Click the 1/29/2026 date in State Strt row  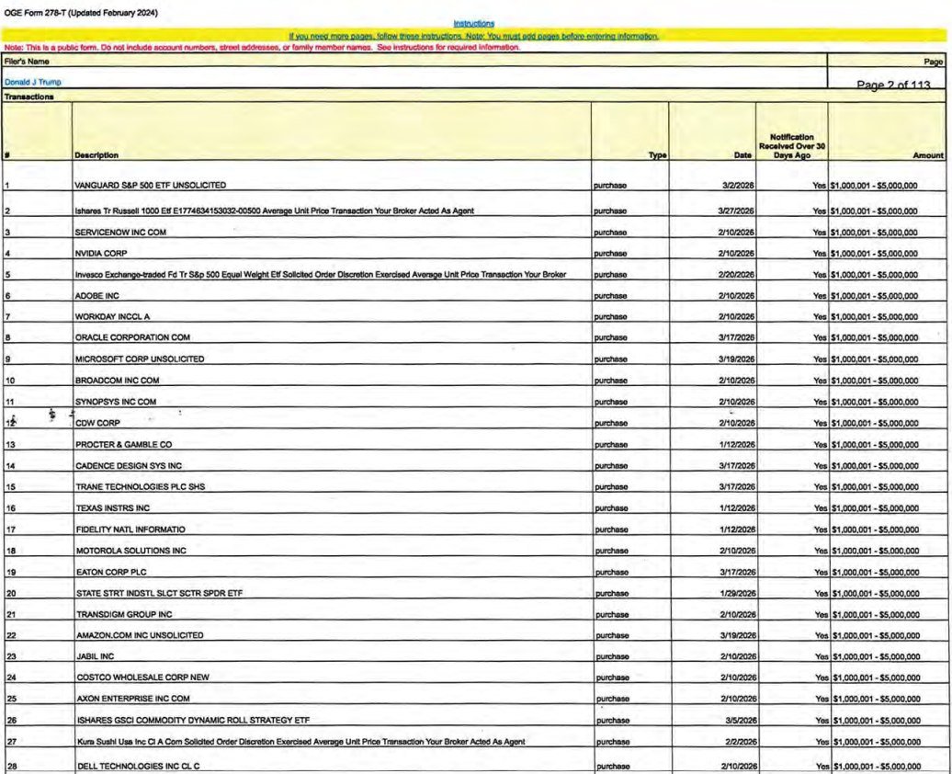tap(738, 593)
